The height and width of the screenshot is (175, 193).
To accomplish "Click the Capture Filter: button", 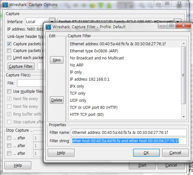I will click(x=21, y=66).
